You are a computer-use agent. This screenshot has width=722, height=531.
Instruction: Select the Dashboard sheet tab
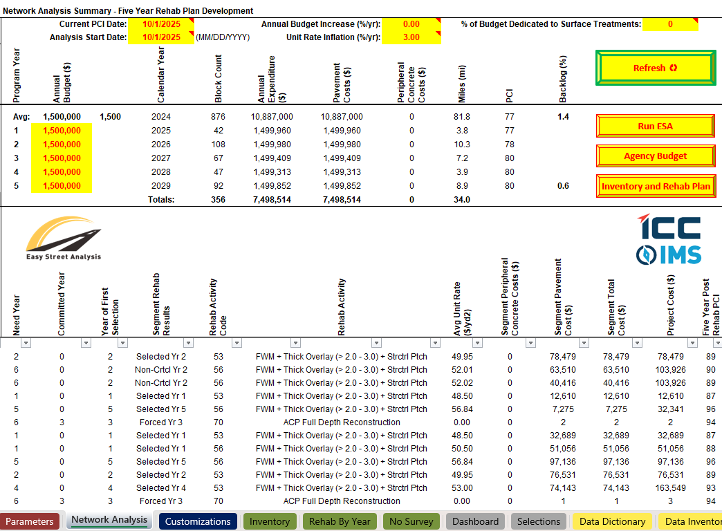pos(475,521)
